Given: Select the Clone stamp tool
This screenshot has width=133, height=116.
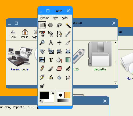Looking at the screenshot, I should point(51,77).
